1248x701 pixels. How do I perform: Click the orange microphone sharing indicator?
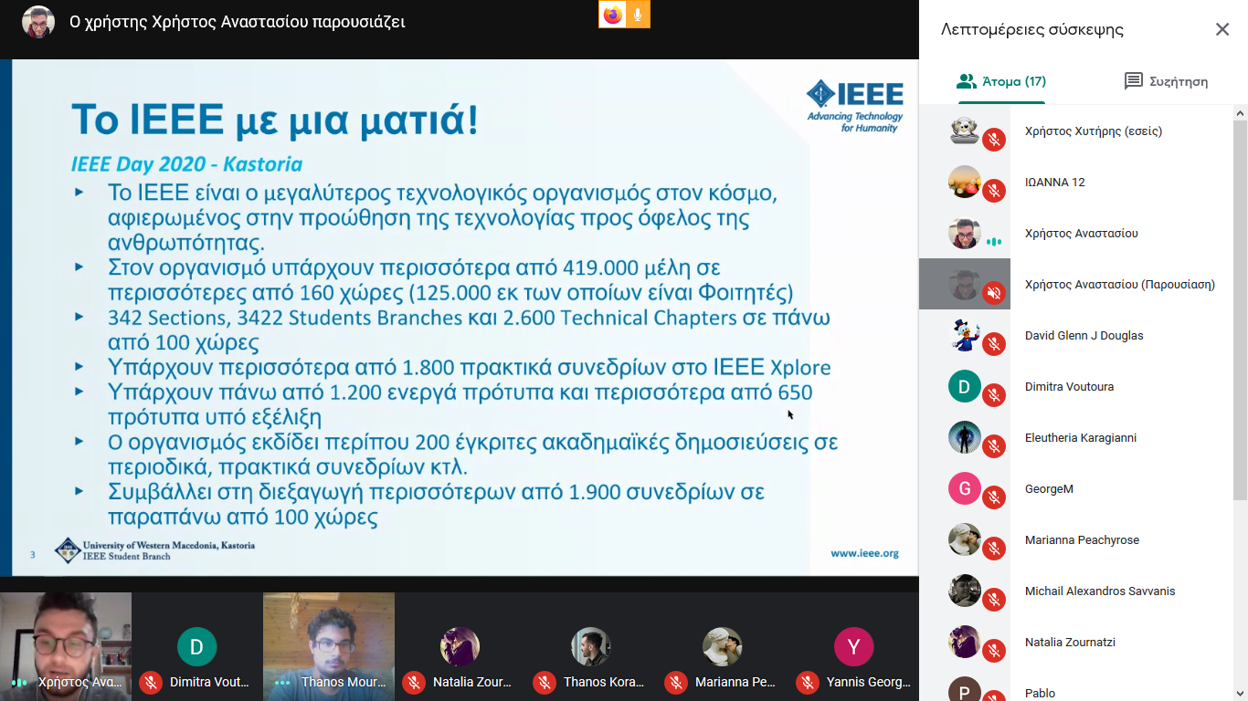638,15
